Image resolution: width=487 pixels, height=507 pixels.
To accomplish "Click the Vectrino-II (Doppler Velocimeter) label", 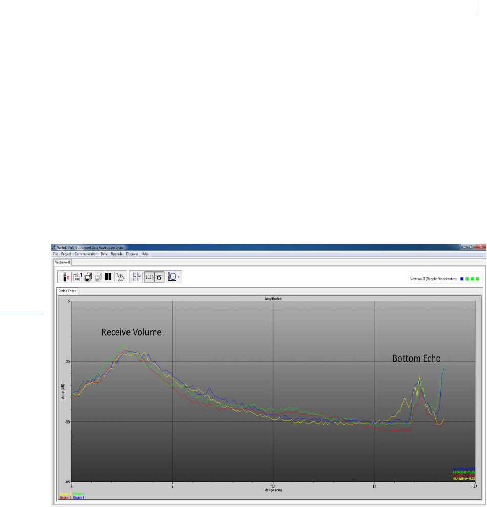I will [x=433, y=279].
